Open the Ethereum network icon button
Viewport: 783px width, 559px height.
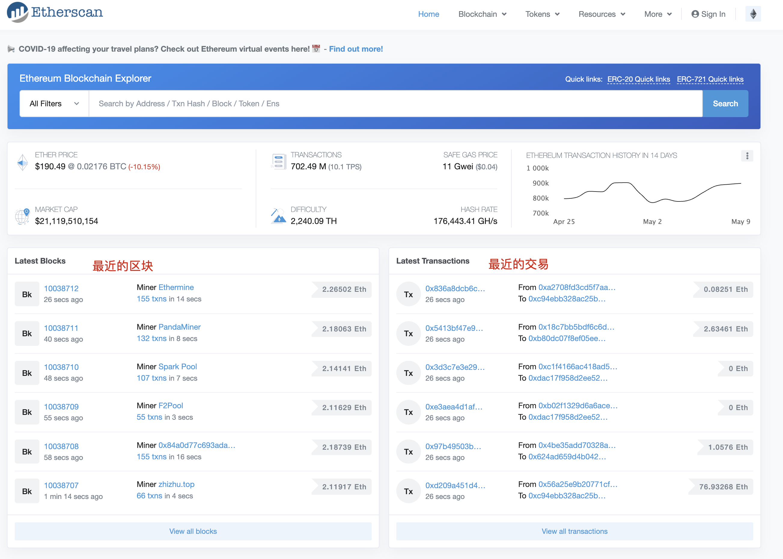tap(753, 14)
